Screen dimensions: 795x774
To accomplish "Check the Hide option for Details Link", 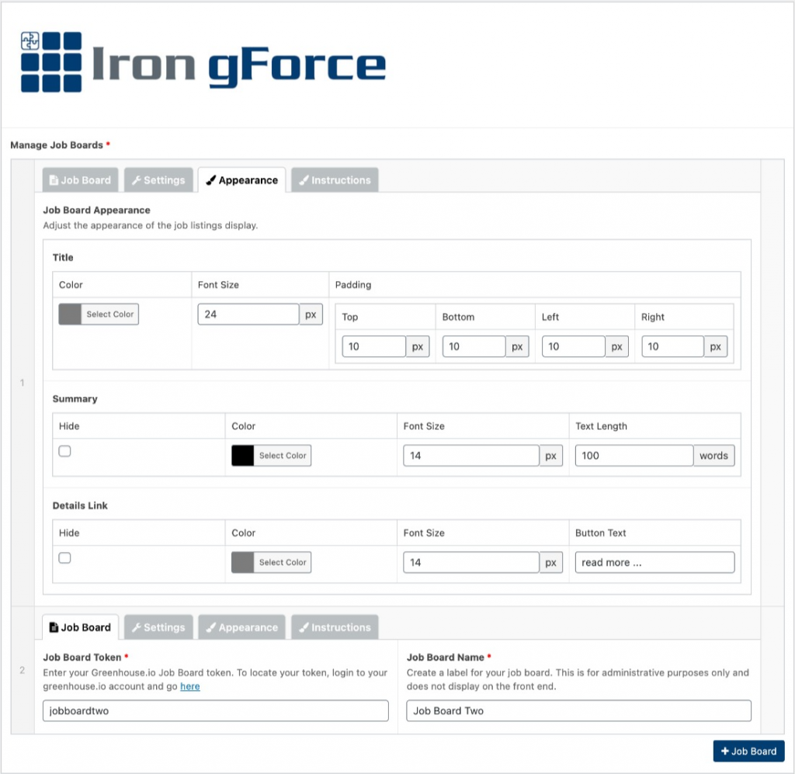I will point(65,557).
